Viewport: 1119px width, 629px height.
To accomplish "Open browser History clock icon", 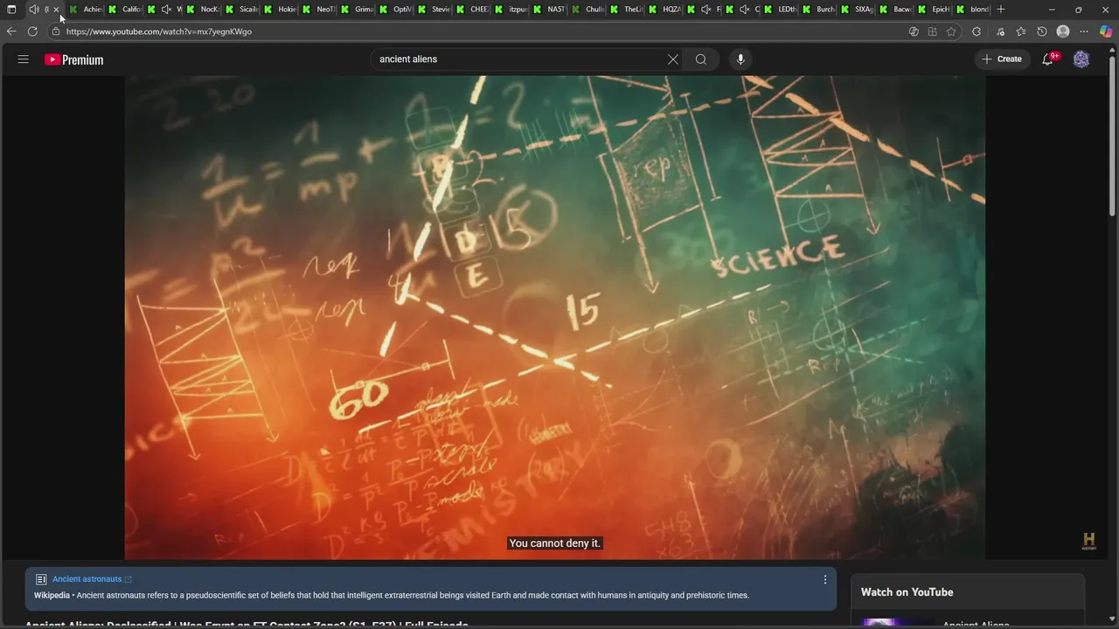I will pos(1042,31).
